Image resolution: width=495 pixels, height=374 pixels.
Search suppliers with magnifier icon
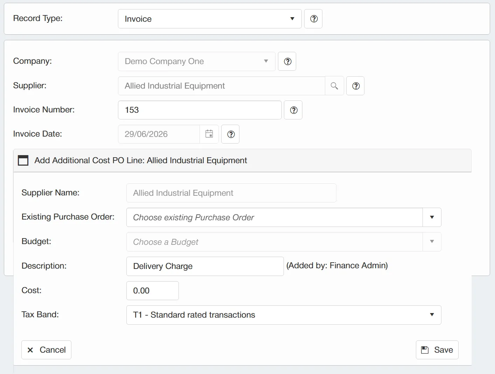[334, 86]
